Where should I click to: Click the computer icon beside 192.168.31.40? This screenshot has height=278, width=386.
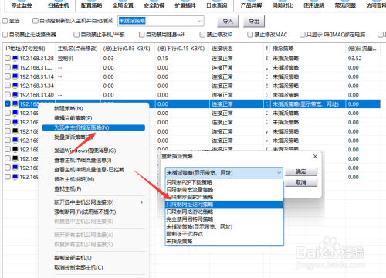pyautogui.click(x=15, y=95)
